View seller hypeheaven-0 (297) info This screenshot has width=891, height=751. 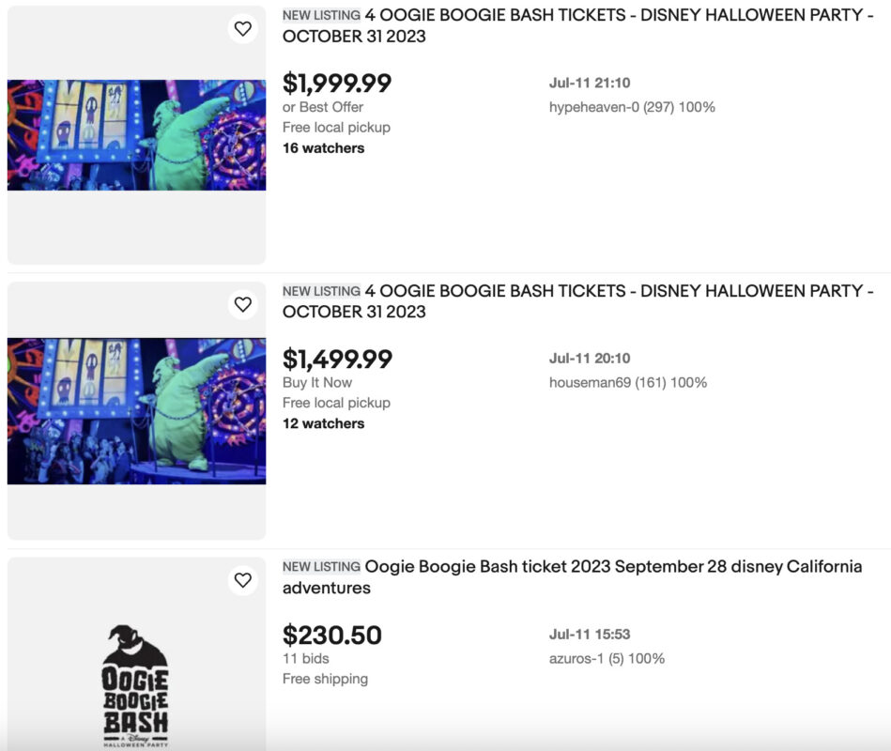[x=632, y=107]
